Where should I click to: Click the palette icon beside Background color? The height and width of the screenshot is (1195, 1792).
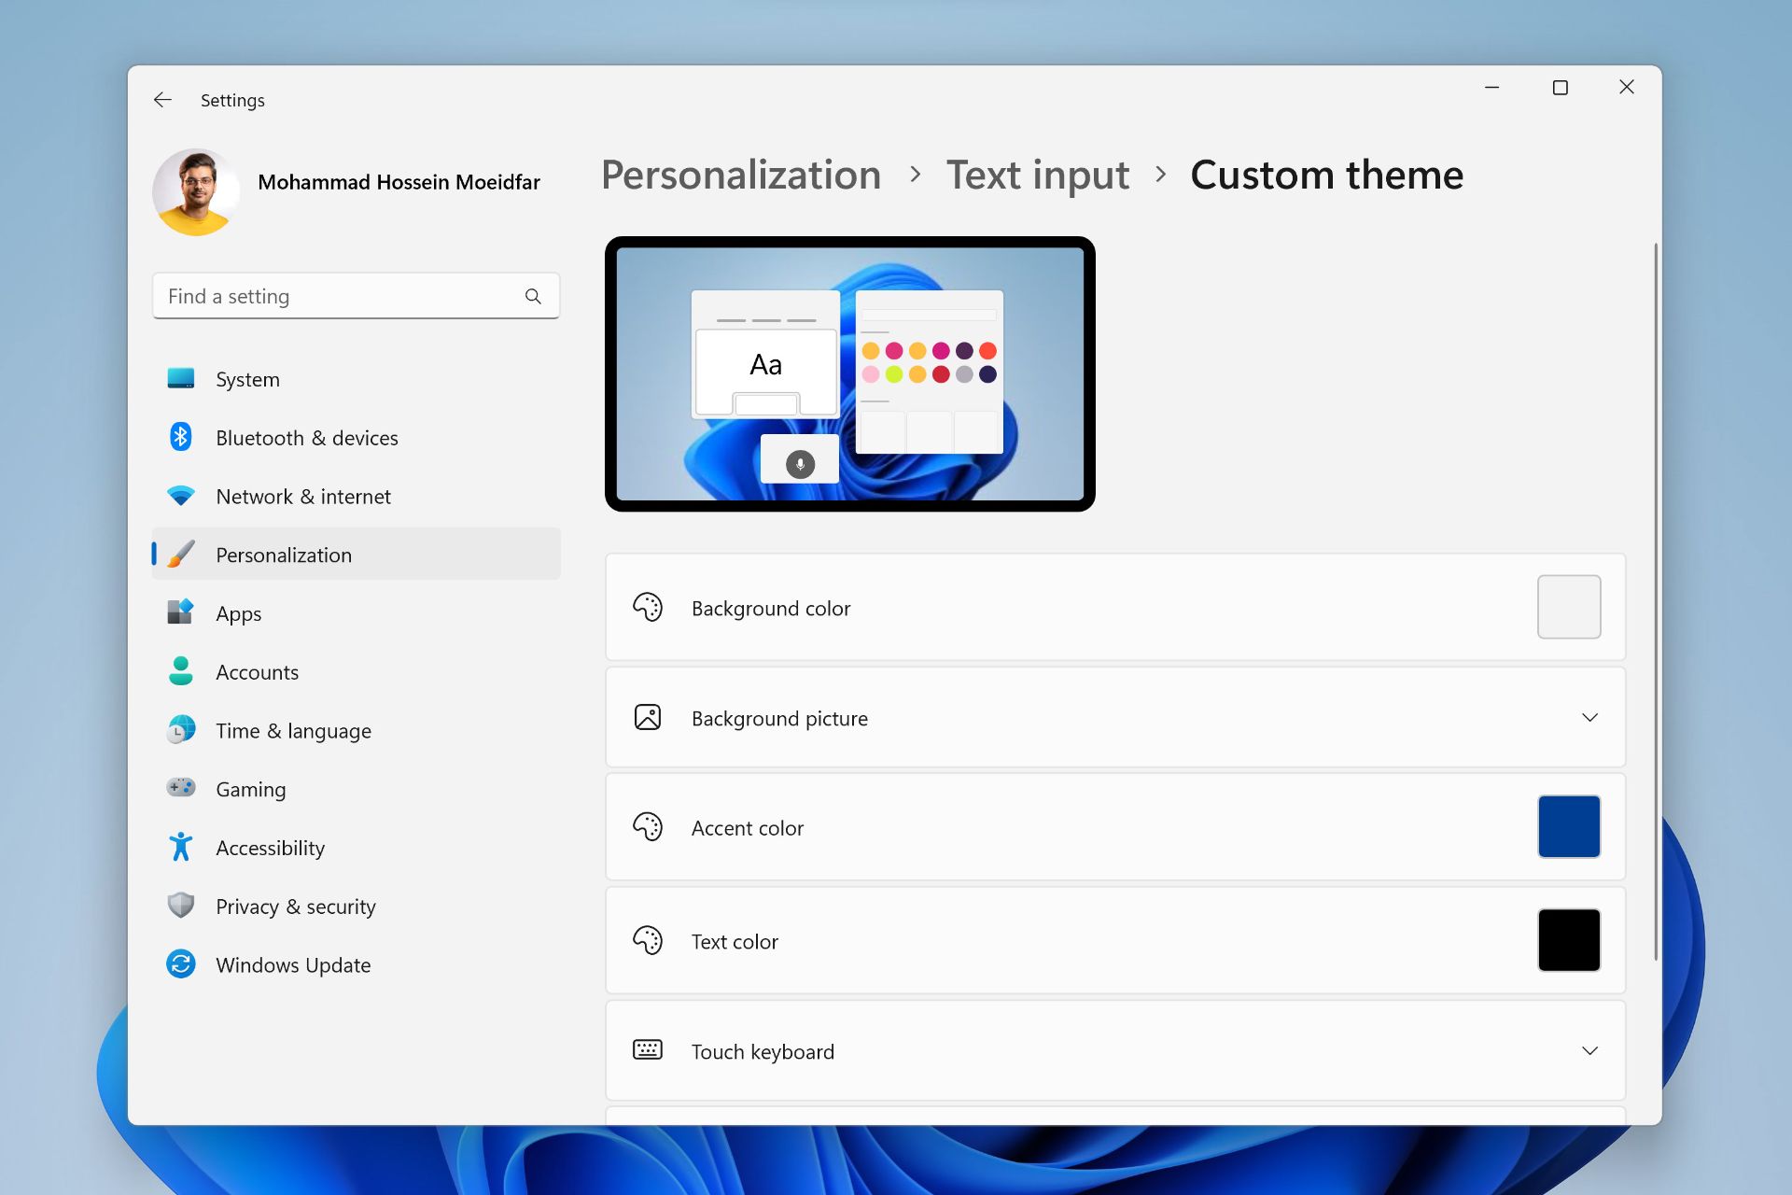click(x=648, y=608)
